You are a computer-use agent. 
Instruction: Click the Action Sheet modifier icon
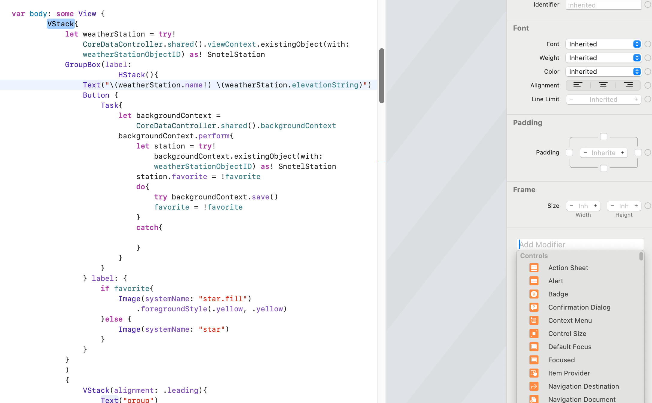pyautogui.click(x=534, y=268)
